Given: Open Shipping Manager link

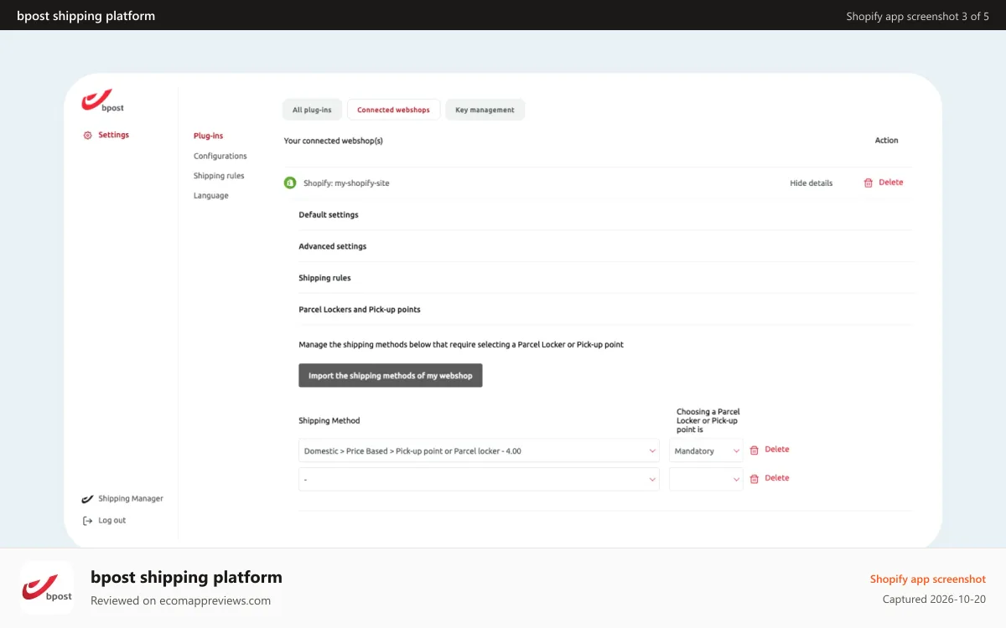Looking at the screenshot, I should tap(131, 499).
